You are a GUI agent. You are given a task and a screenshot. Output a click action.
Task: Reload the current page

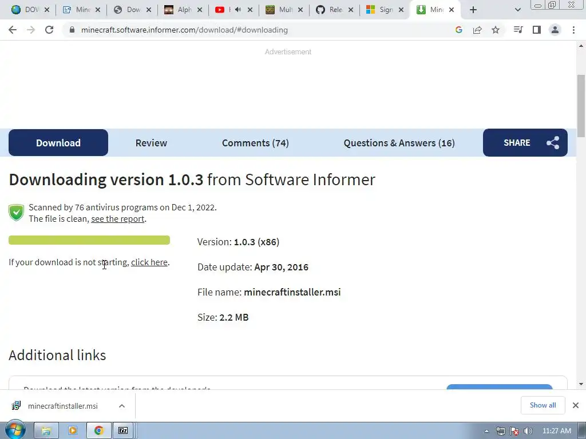pyautogui.click(x=49, y=30)
